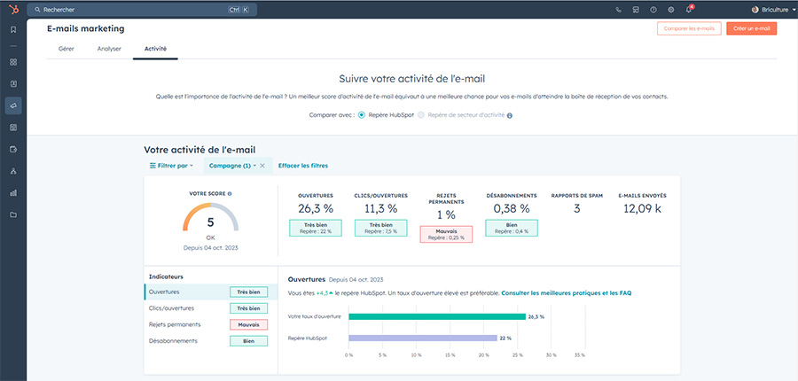Switch to the Analyser tab
Image resolution: width=798 pixels, height=381 pixels.
point(109,48)
